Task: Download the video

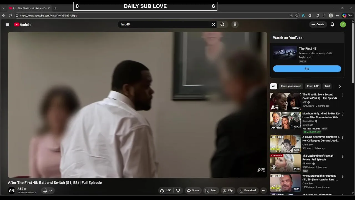Action: point(248,191)
